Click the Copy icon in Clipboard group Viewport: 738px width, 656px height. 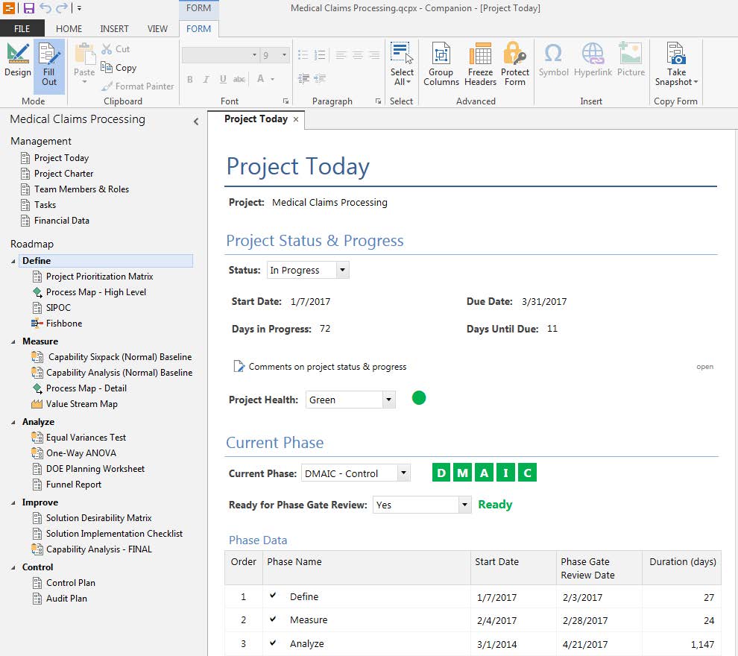[107, 68]
